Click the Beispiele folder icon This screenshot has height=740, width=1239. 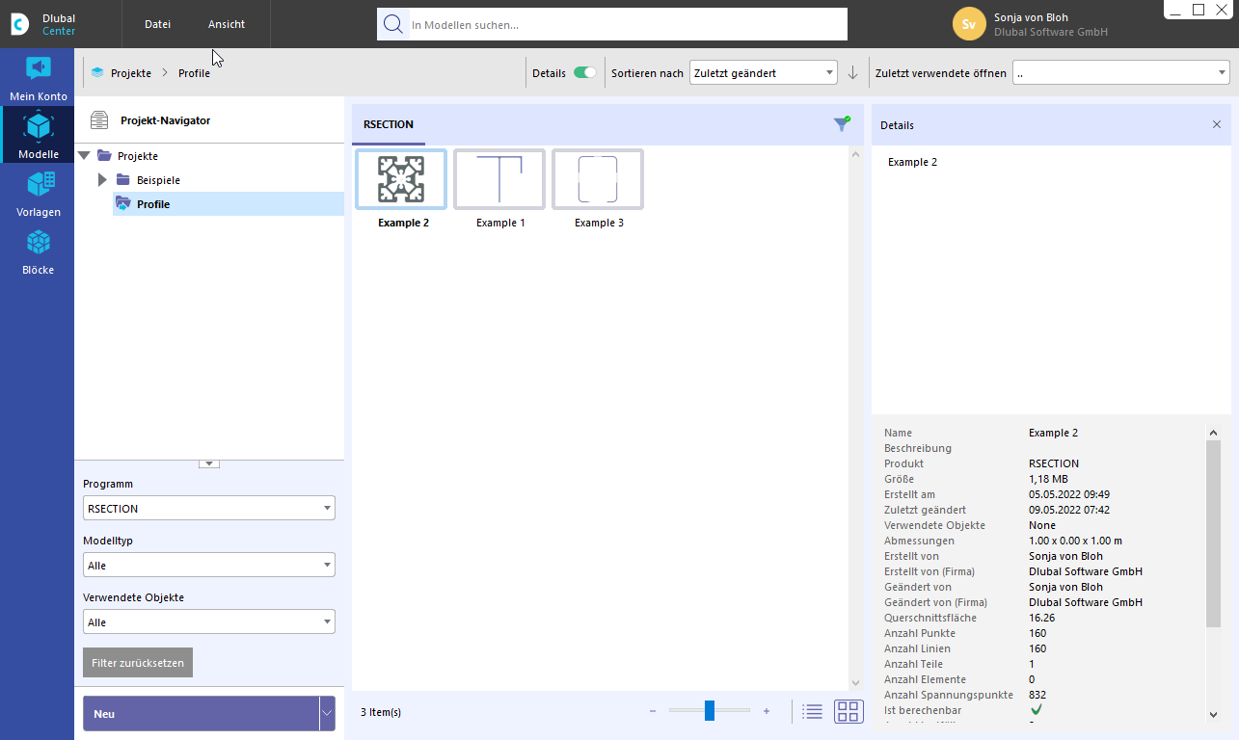pyautogui.click(x=122, y=179)
